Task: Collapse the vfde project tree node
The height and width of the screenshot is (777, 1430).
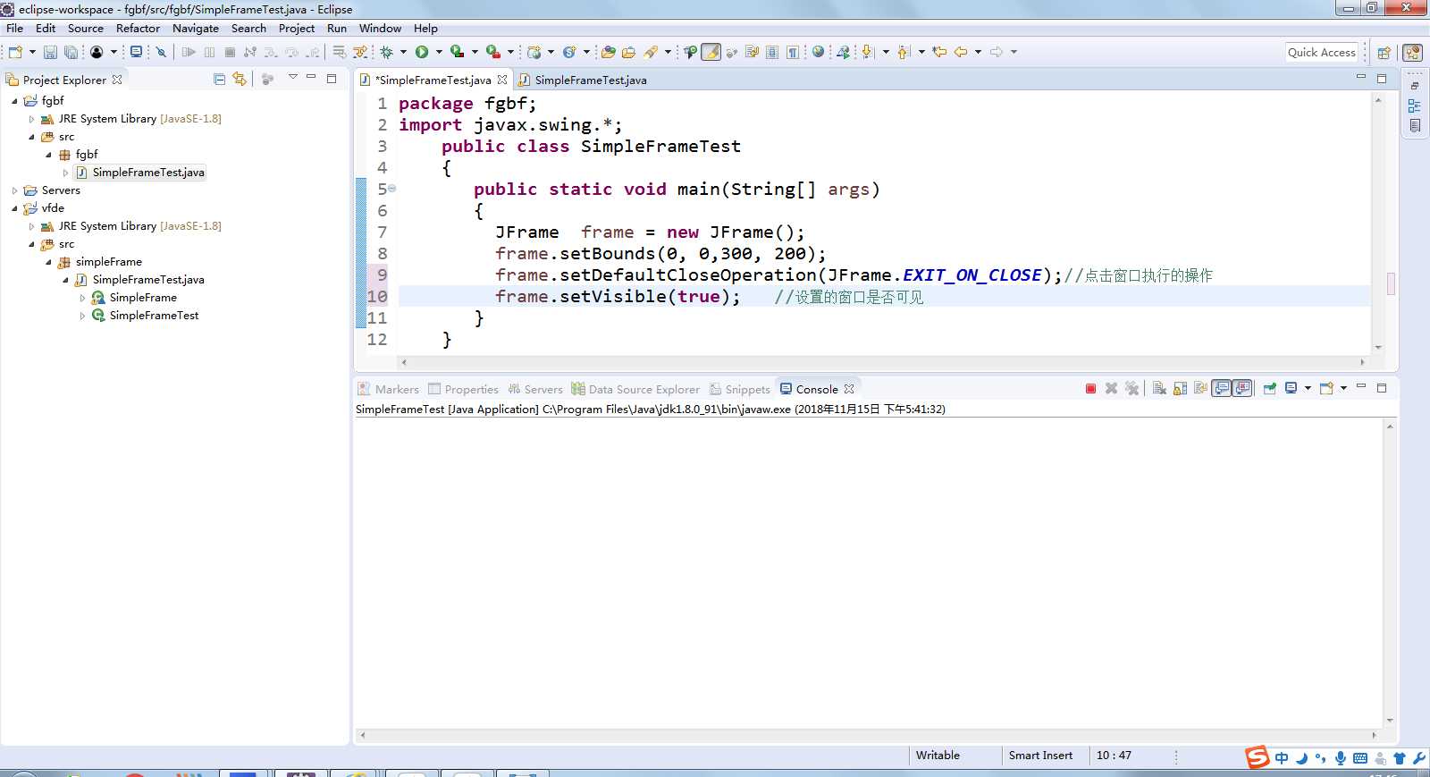Action: [14, 208]
